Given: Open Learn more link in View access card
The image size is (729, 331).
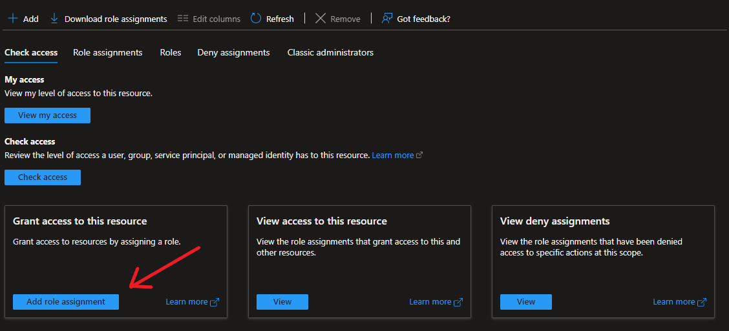Looking at the screenshot, I should (x=430, y=302).
